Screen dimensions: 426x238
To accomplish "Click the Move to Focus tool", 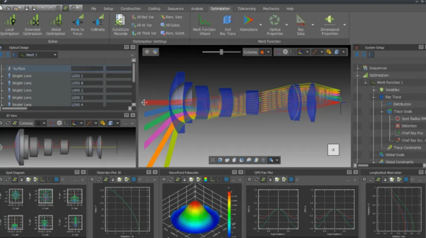I will tap(77, 25).
